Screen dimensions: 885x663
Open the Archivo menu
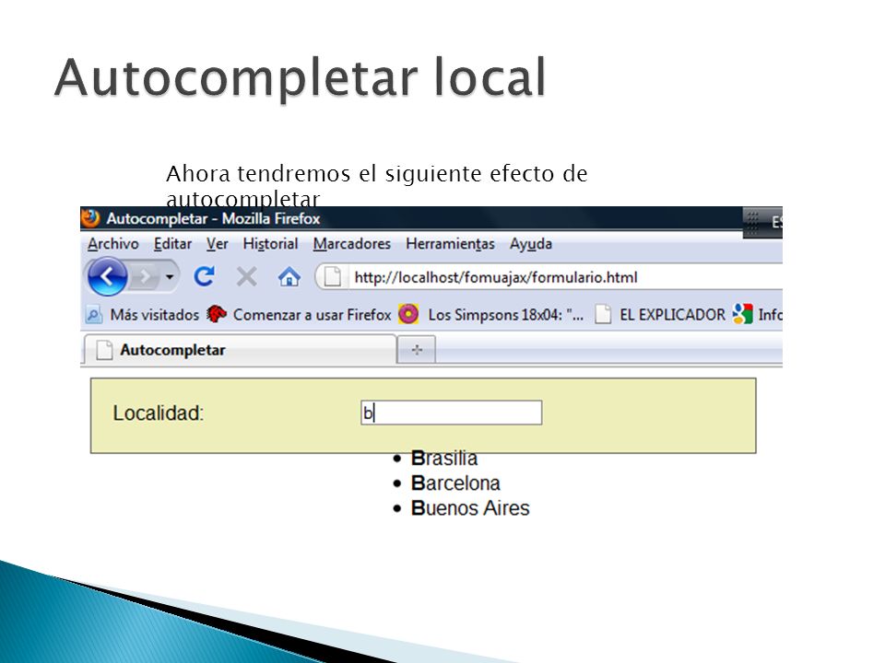pyautogui.click(x=112, y=244)
